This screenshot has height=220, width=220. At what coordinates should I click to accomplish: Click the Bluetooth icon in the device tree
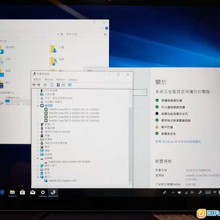pyautogui.click(x=42, y=173)
